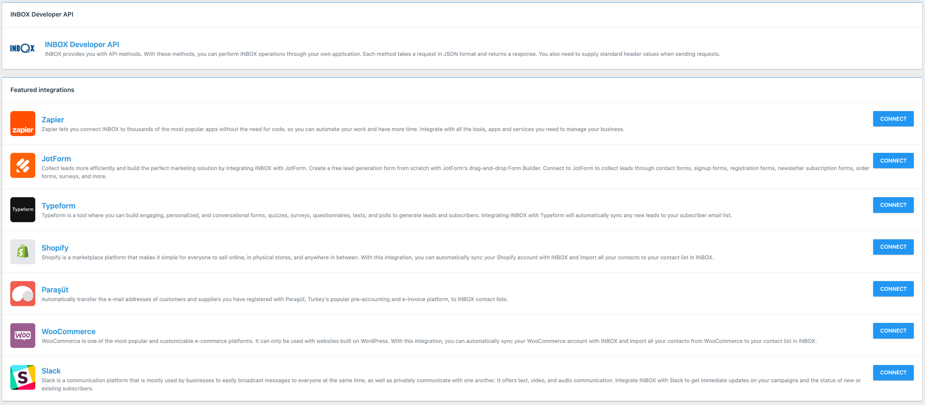The height and width of the screenshot is (405, 925).
Task: Click the Typeform black logo icon
Action: click(23, 210)
